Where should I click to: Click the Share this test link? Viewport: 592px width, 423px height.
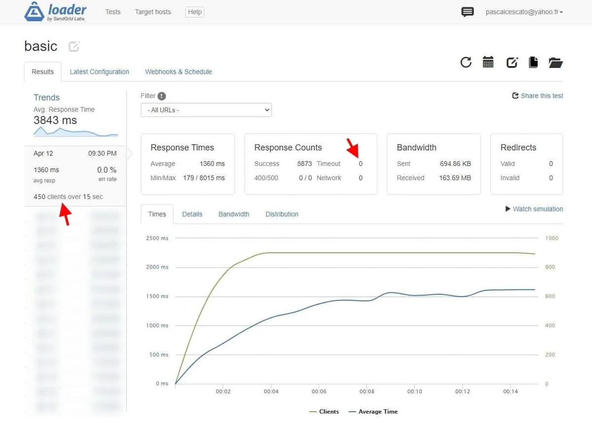(x=538, y=96)
